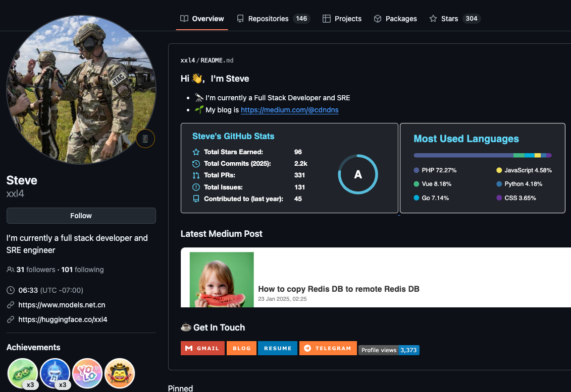Open the Redis DB Medium post thumbnail
The image size is (571, 392).
coord(222,280)
